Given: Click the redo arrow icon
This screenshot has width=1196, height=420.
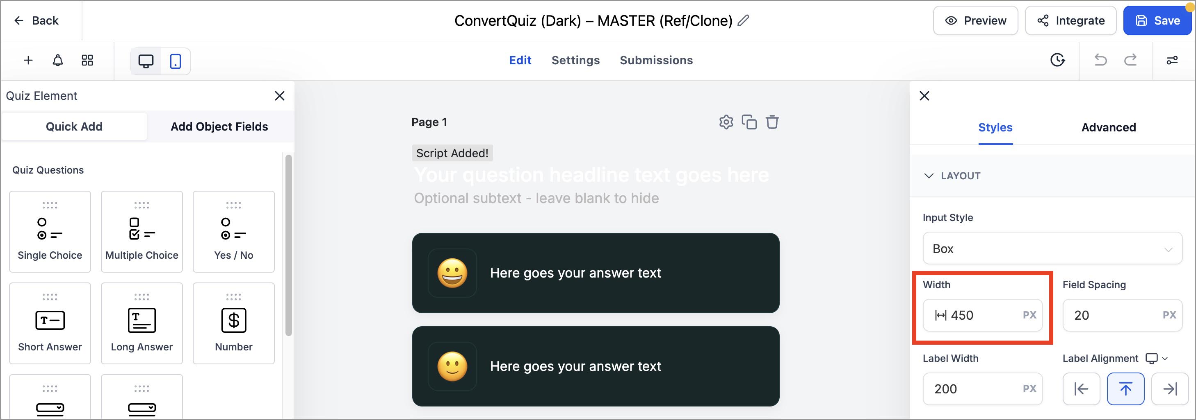Looking at the screenshot, I should (x=1130, y=60).
